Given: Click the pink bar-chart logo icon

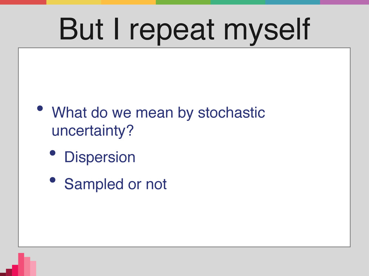Looking at the screenshot, I should click(18, 264).
